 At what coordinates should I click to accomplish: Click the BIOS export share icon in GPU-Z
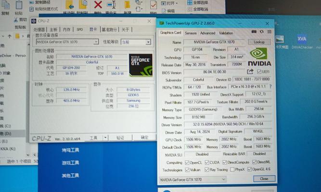pos(250,72)
